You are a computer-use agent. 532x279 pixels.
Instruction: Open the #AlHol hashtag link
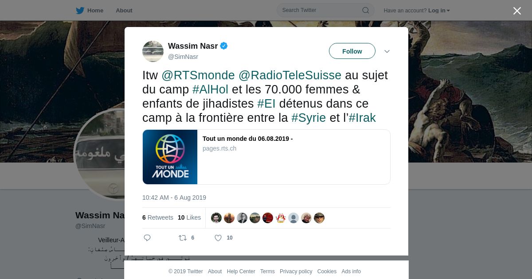point(210,89)
